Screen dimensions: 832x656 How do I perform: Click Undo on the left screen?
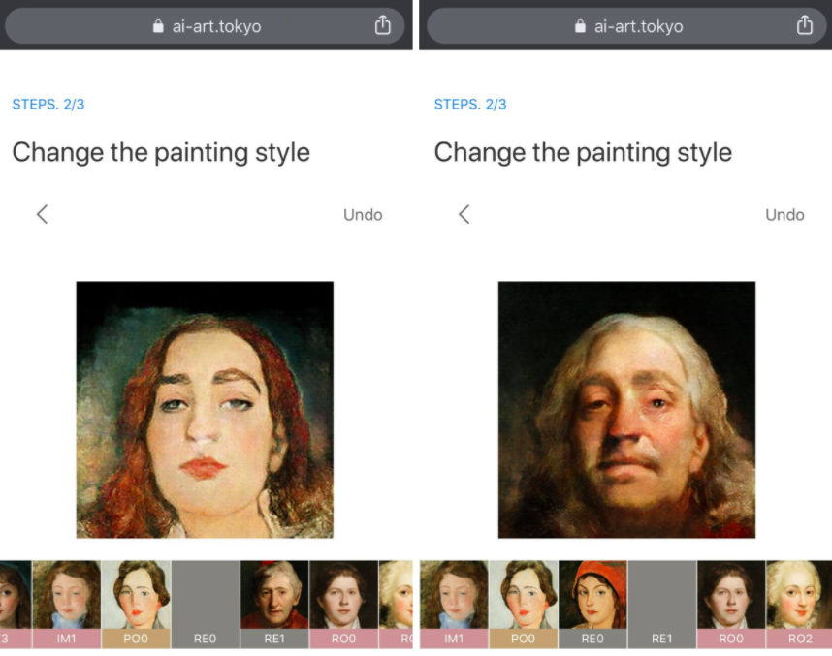[363, 215]
